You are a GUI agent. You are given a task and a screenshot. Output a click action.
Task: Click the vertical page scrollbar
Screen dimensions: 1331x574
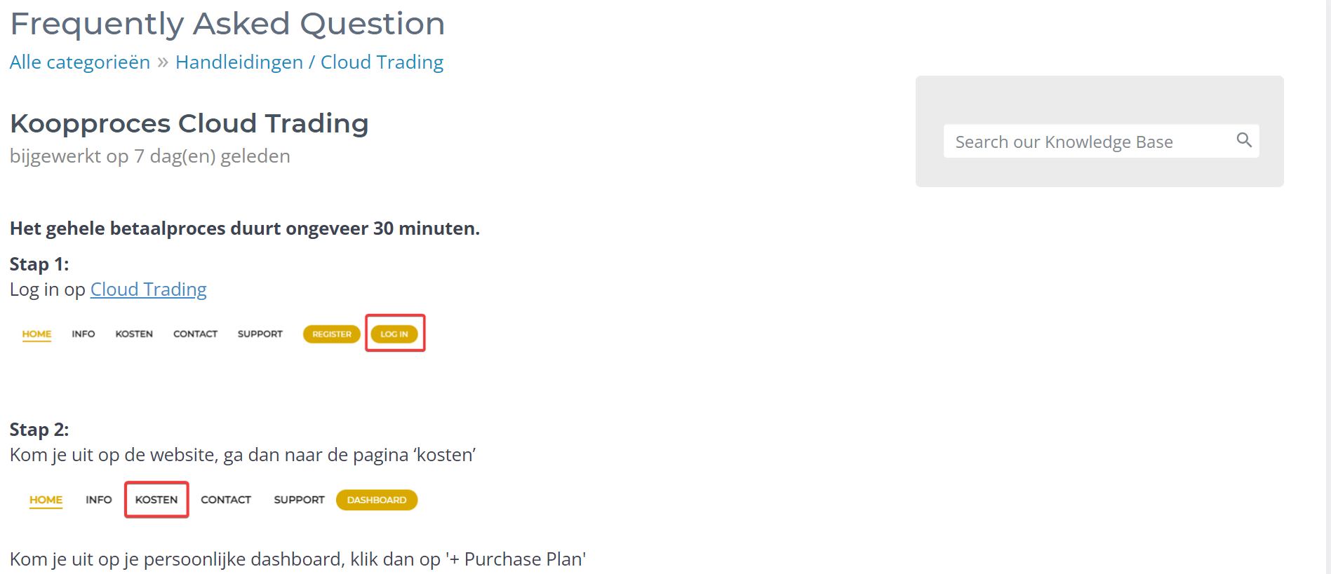pos(1328,280)
